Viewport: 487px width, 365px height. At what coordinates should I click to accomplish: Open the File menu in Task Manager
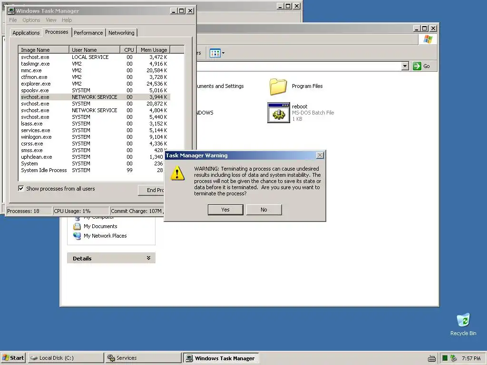coord(13,20)
